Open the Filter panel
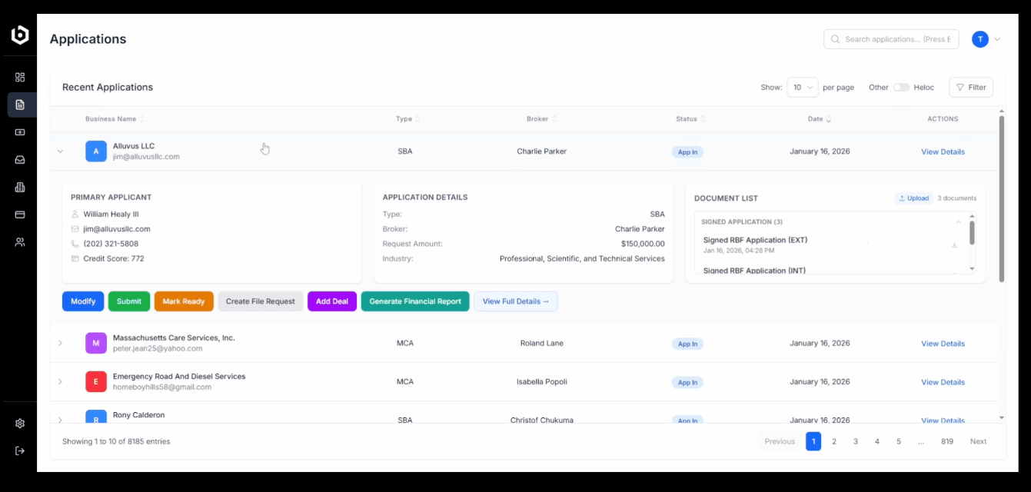 tap(970, 87)
